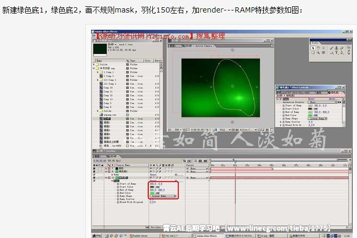Click the Windows Start button
357x238 pixels.
[x=97, y=236]
